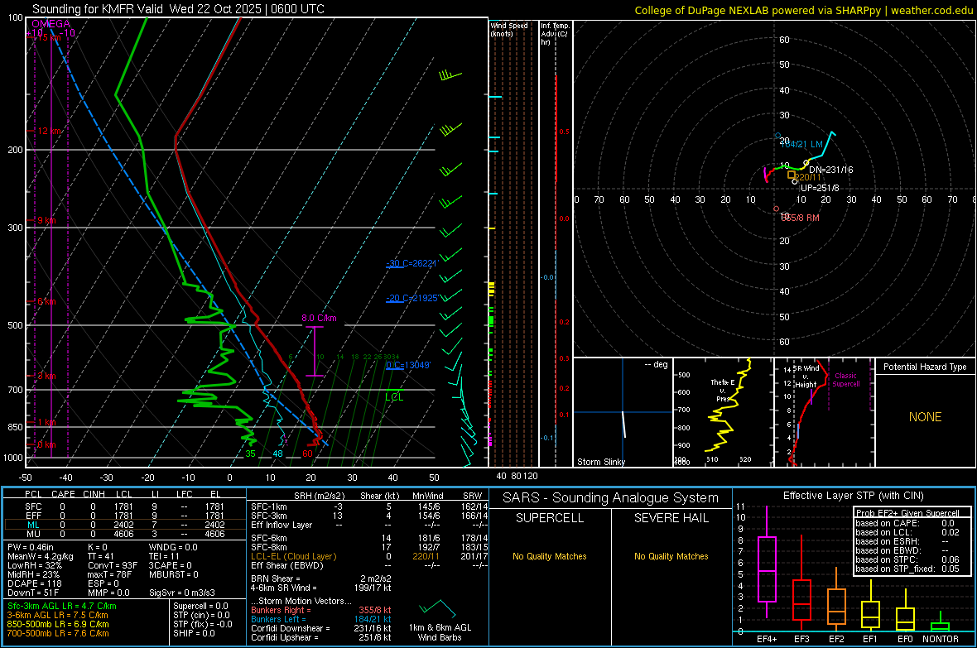Click 'No Quality Matches' under SEVERE HAIL
This screenshot has height=648, width=977.
[671, 556]
